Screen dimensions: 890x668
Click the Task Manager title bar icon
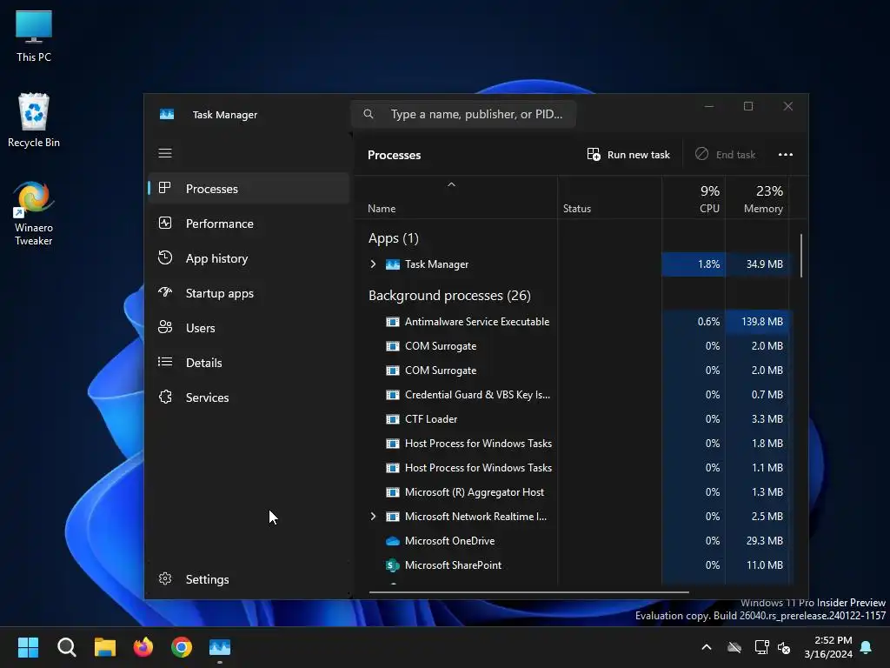167,114
